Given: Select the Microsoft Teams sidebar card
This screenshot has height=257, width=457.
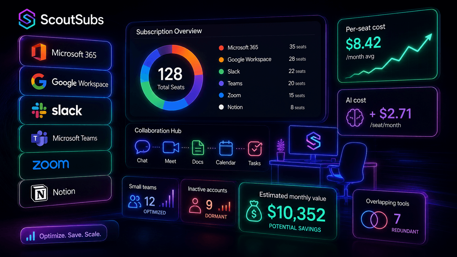Looking at the screenshot, I should pyautogui.click(x=66, y=138).
